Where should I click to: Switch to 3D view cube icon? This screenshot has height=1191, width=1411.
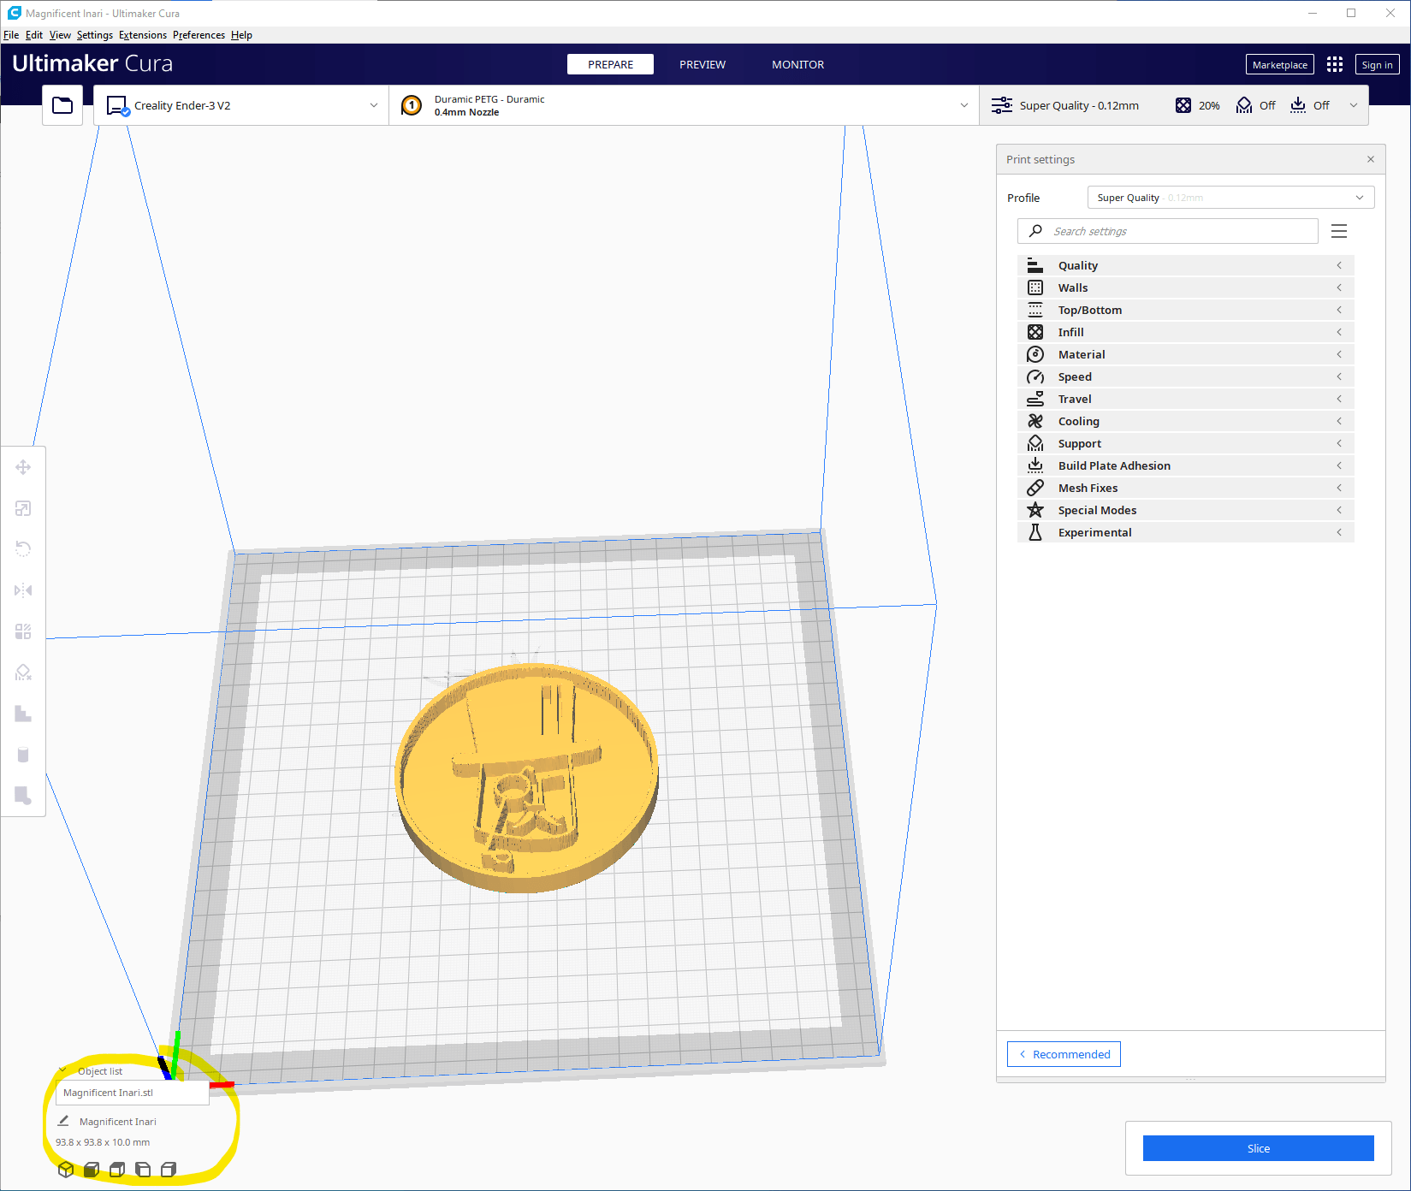pos(66,1169)
